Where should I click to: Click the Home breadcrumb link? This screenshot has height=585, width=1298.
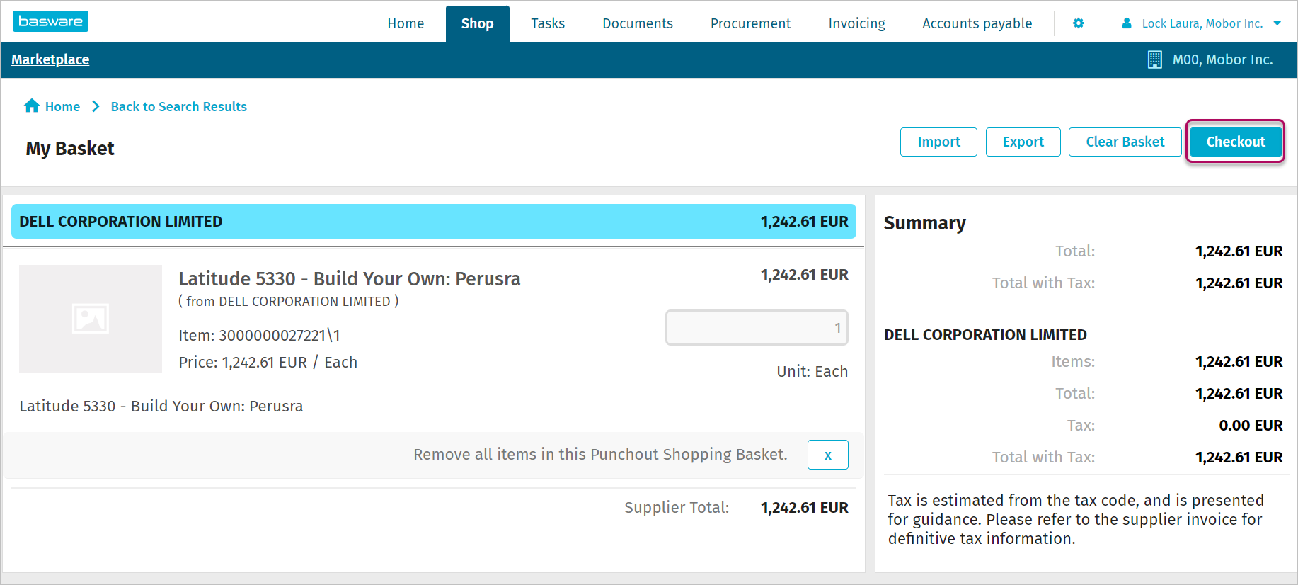click(62, 106)
